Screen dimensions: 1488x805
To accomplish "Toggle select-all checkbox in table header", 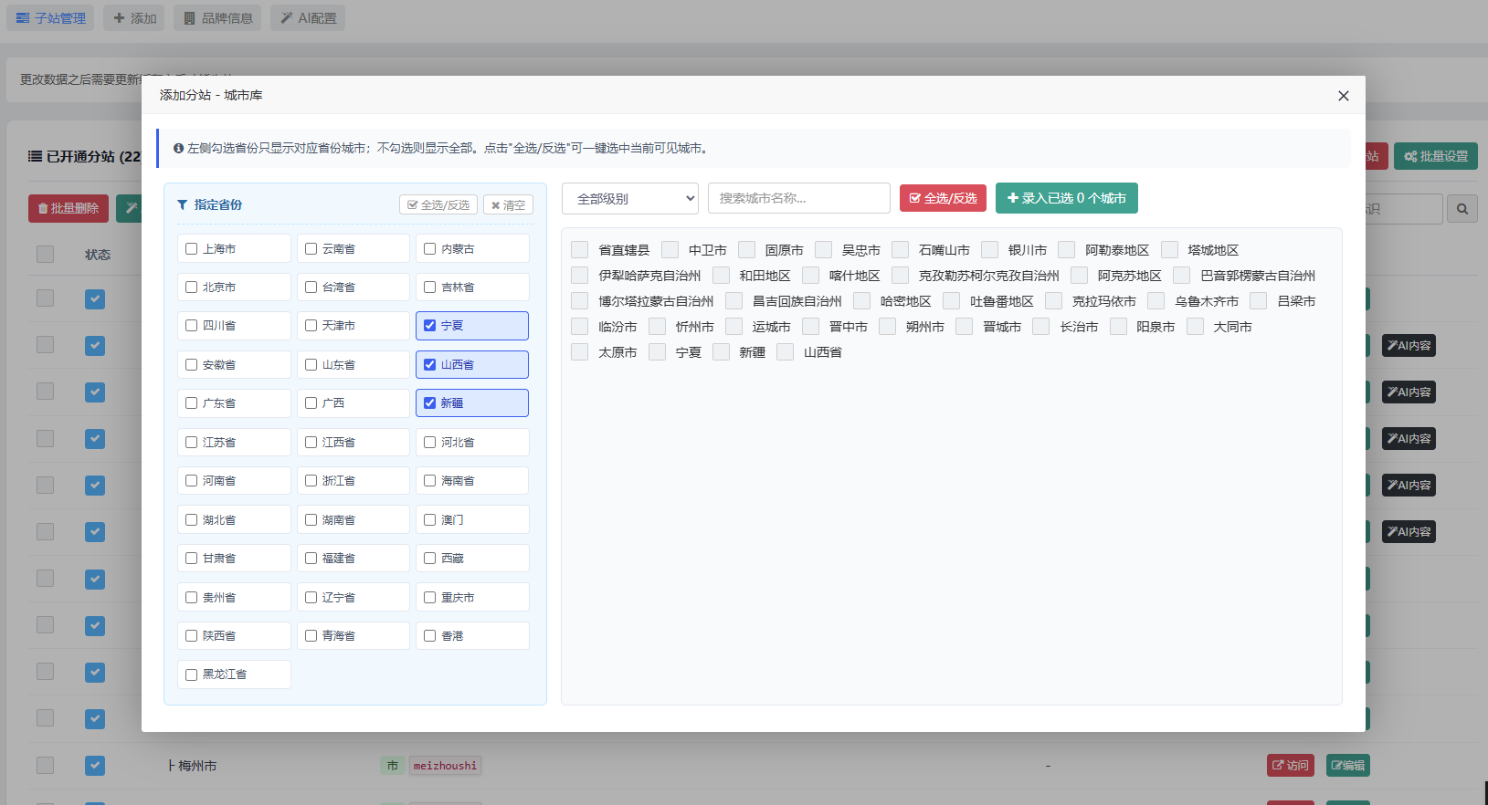I will [x=45, y=255].
